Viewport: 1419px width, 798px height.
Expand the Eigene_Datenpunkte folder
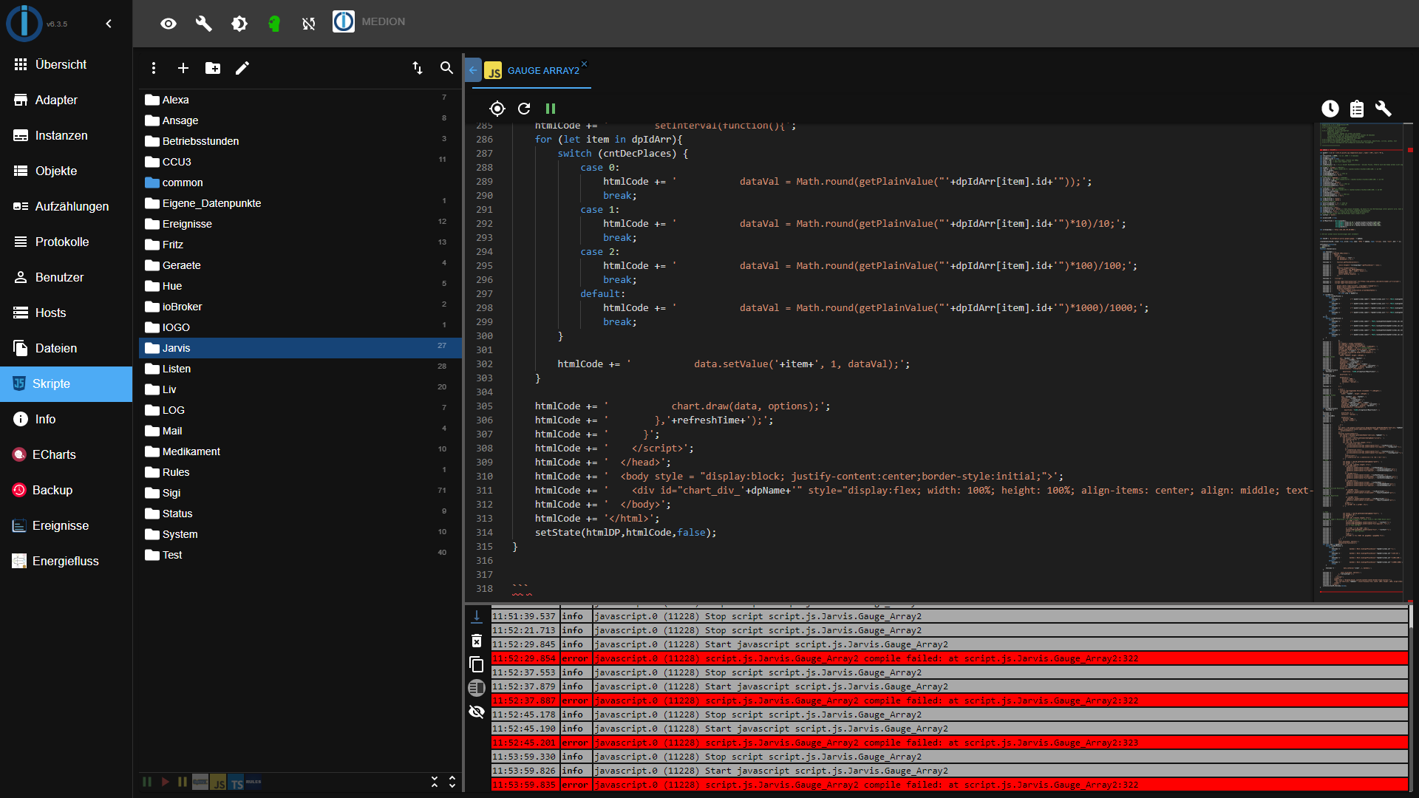(300, 203)
